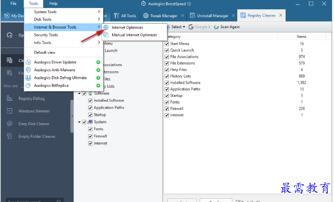The height and width of the screenshot is (202, 334).
Task: Click the Deep Disk Cleaner sidebar icon
Action: tap(9, 124)
